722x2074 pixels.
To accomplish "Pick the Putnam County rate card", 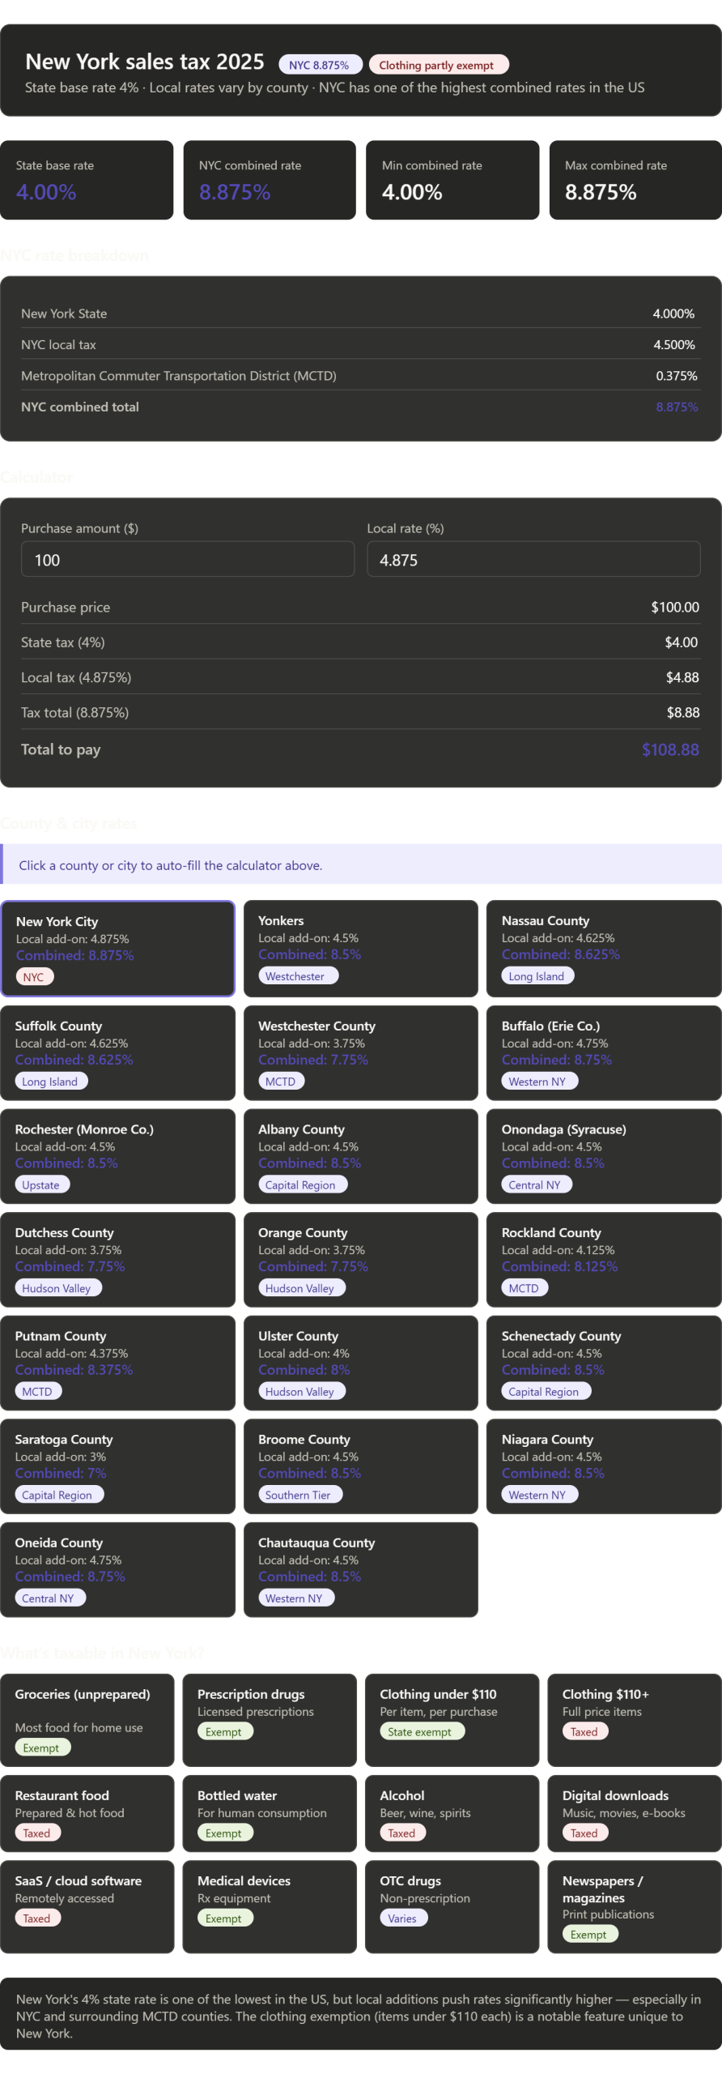I will pyautogui.click(x=118, y=1363).
